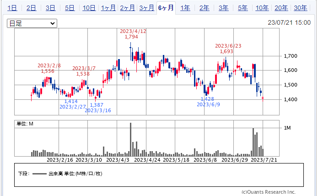Open the 3年 period chart
318x196 pixels.
223,8
